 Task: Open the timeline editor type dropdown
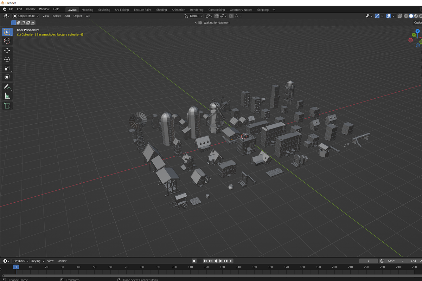tap(6, 261)
